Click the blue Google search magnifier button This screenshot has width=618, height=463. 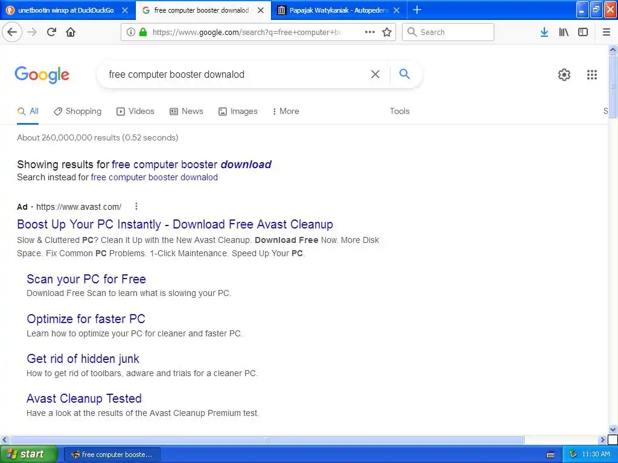(x=404, y=74)
